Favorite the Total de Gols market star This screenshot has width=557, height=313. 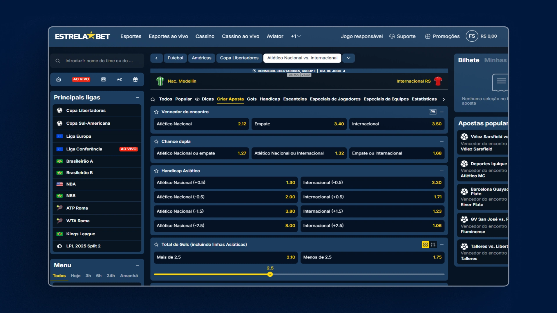tap(156, 245)
